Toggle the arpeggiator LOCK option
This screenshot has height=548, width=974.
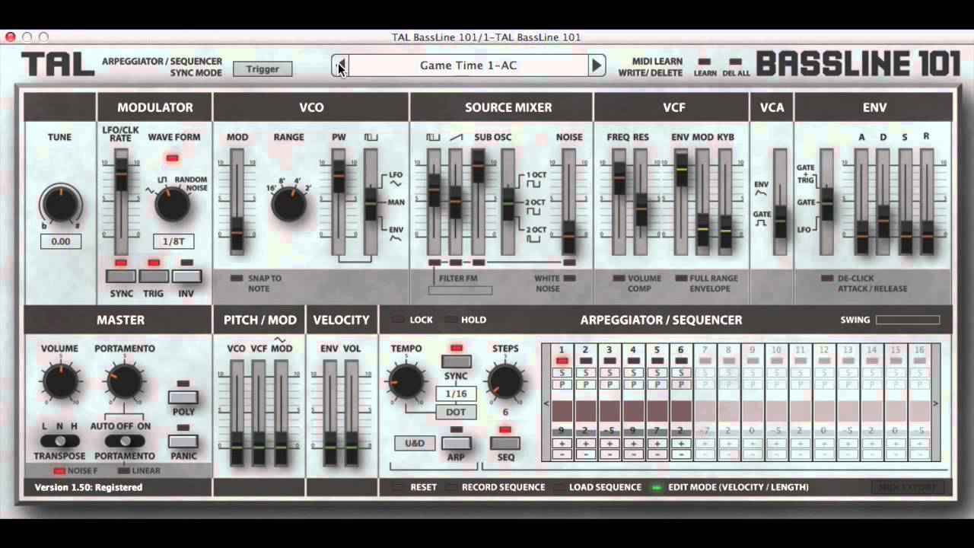tap(397, 320)
